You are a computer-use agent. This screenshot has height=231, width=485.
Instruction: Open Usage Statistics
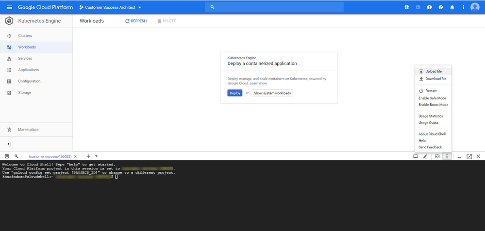pos(434,116)
